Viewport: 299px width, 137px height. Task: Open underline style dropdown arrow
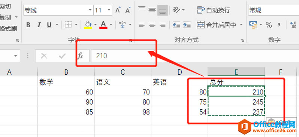(x=57, y=25)
